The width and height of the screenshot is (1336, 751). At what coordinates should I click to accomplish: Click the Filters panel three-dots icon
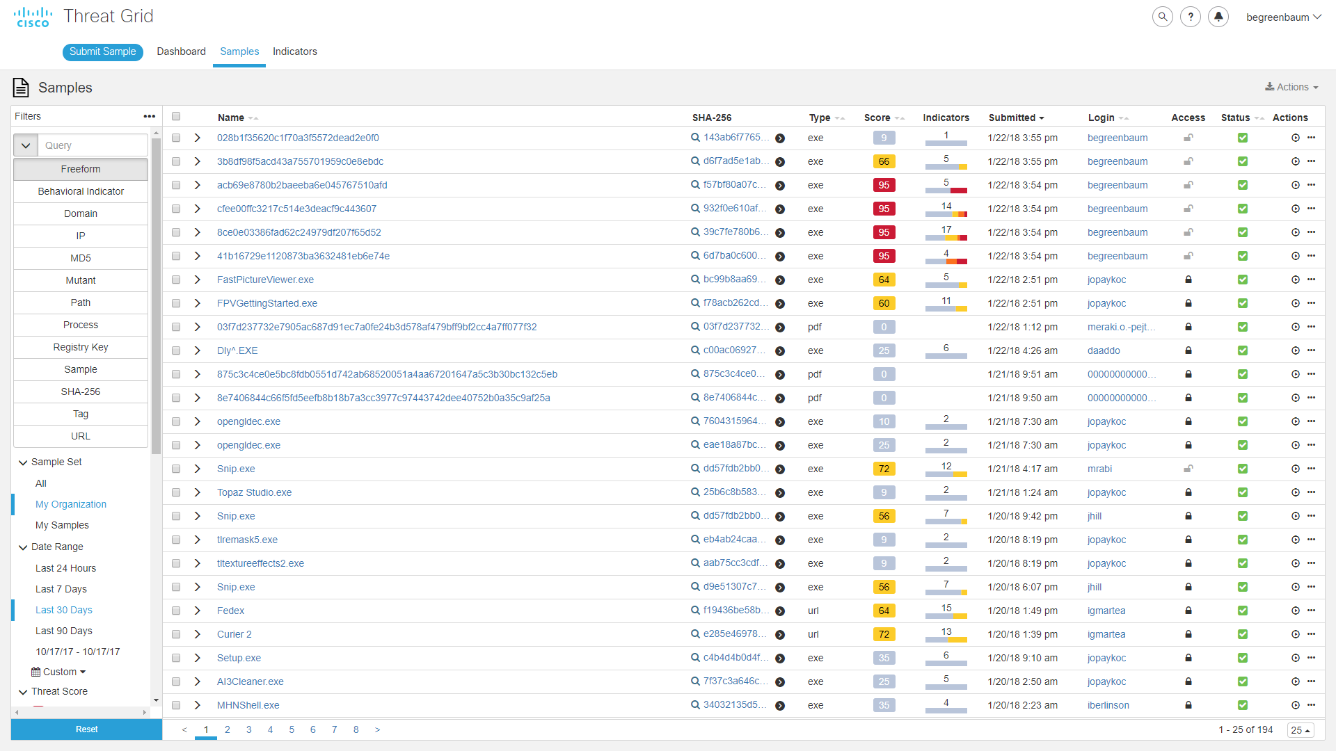pyautogui.click(x=149, y=116)
